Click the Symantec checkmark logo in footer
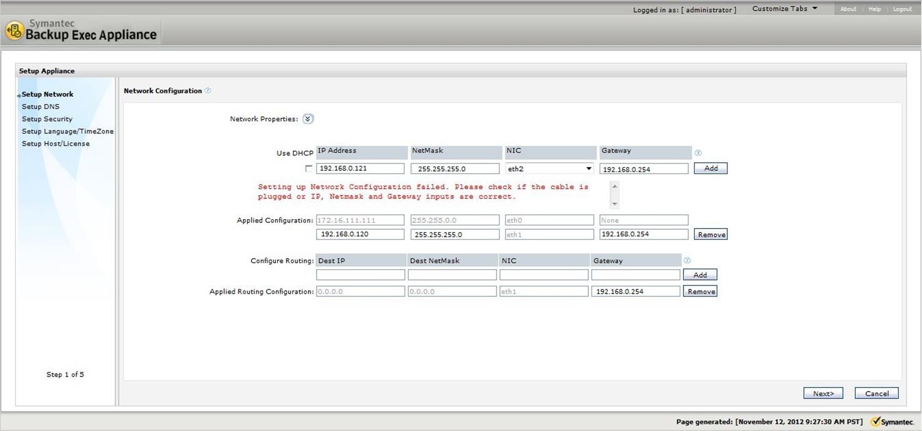This screenshot has height=431, width=922. [x=892, y=422]
